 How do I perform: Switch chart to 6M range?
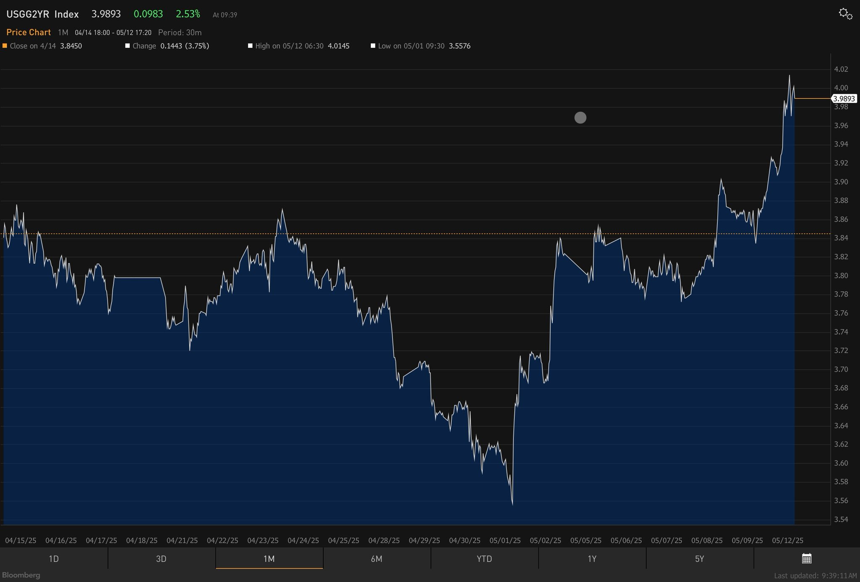[377, 559]
